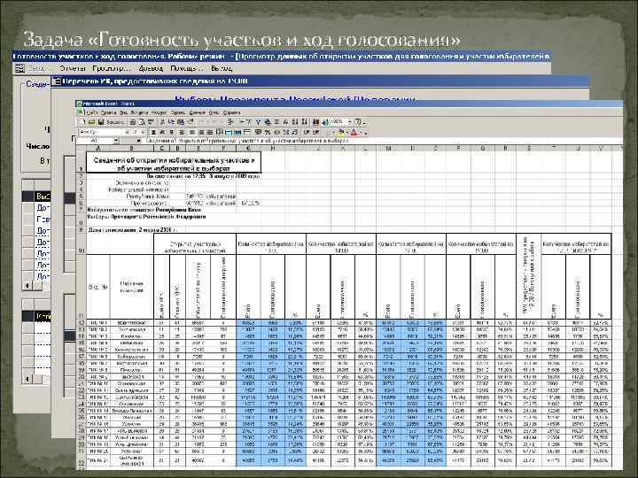Open the font name dropdown

[127, 132]
